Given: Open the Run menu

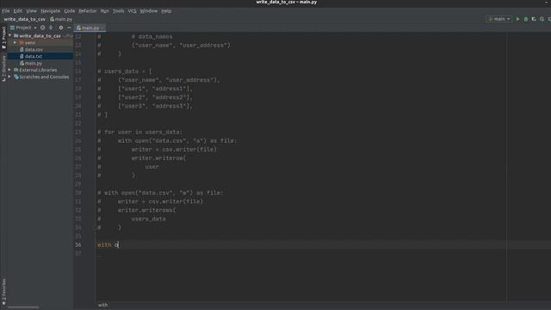Looking at the screenshot, I should (x=104, y=11).
